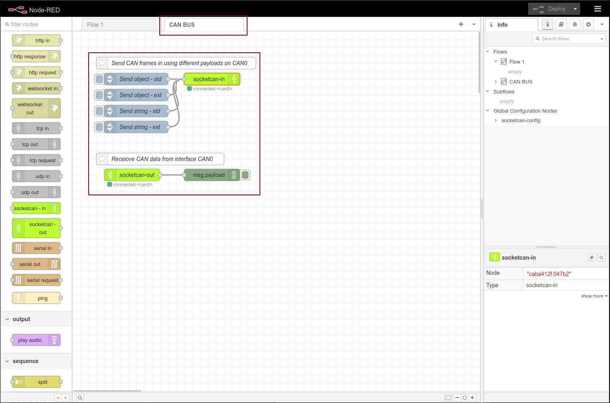Collapse the Flows tree section
Viewport: 610px width, 403px height.
488,52
